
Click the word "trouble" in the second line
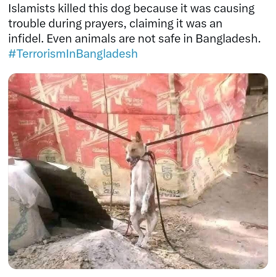(27, 24)
